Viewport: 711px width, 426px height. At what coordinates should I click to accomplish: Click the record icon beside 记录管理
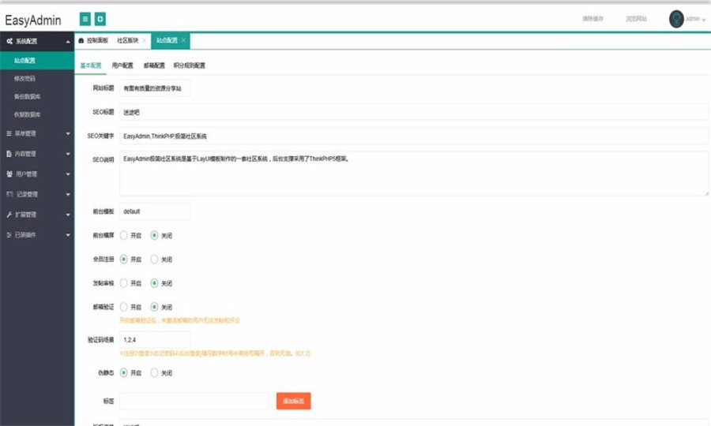9,194
